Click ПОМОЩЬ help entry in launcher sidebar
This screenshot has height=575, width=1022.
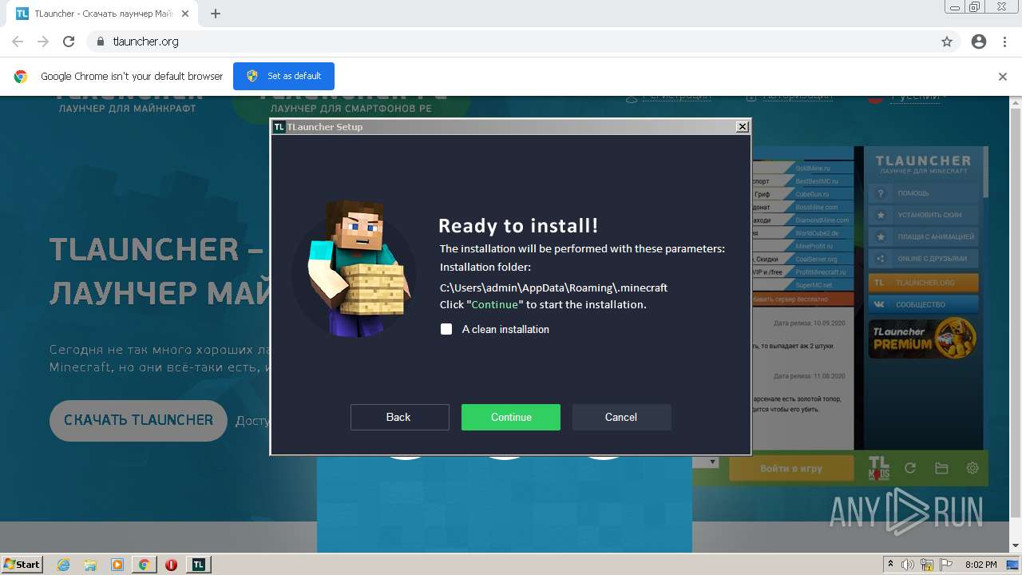(923, 193)
